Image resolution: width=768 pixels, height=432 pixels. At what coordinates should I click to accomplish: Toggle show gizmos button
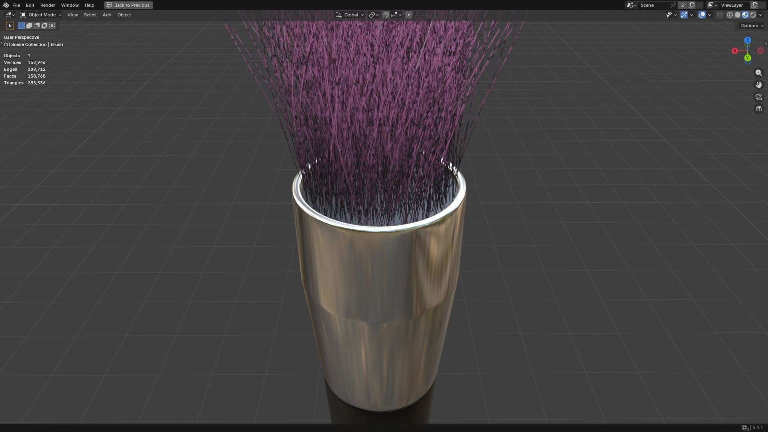tap(684, 15)
